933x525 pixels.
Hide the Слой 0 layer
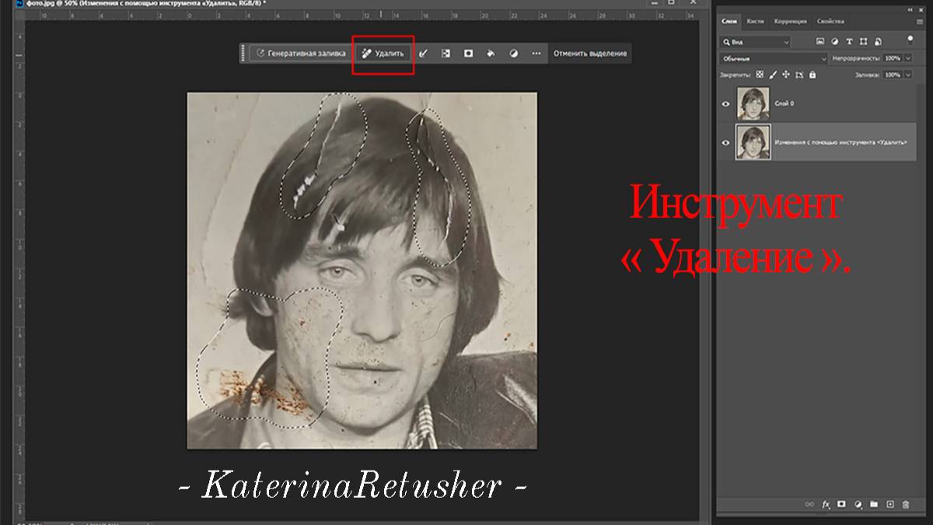pyautogui.click(x=726, y=103)
